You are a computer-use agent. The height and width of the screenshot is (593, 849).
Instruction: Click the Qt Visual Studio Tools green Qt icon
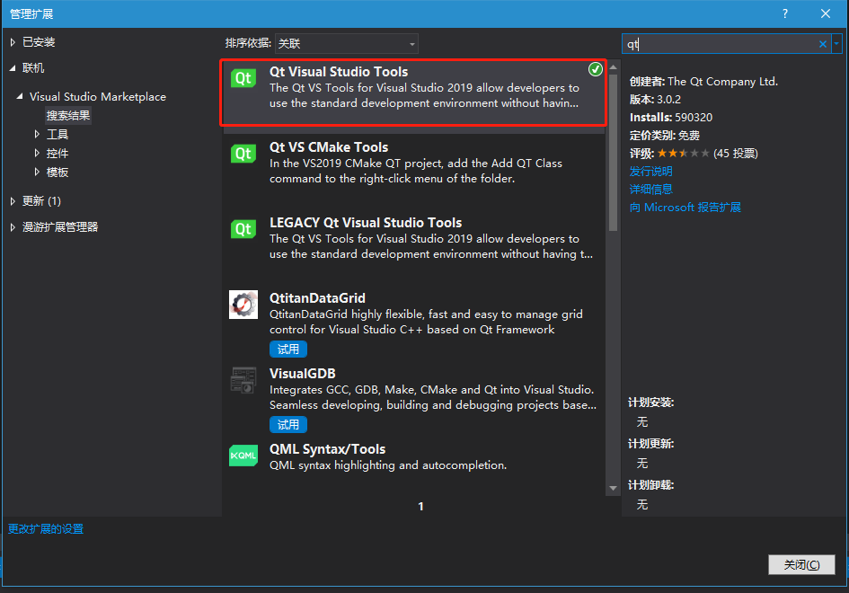click(243, 78)
